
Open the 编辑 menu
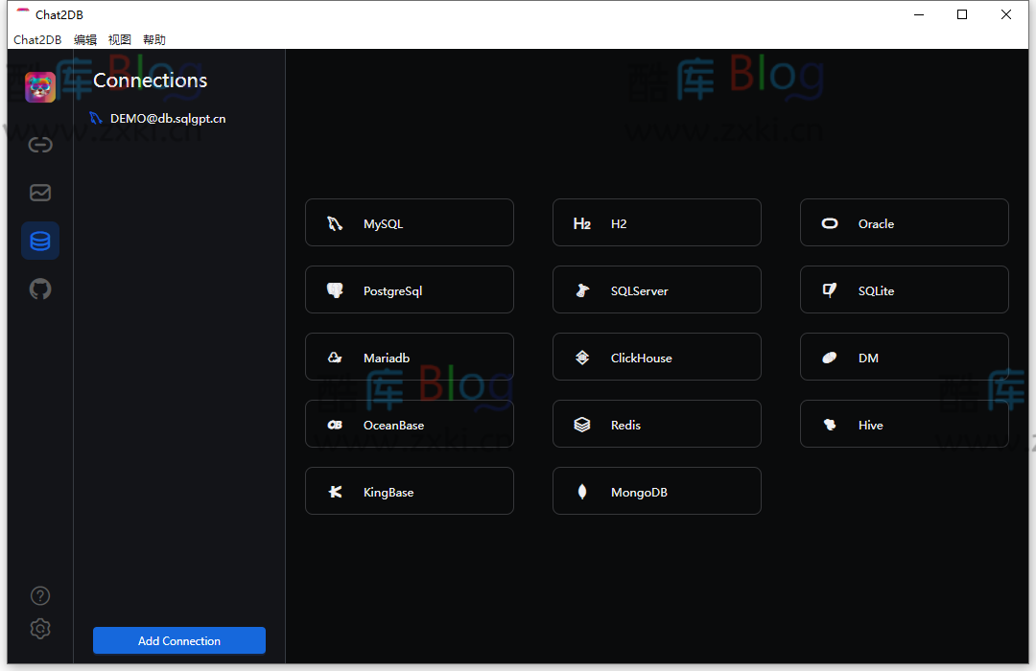tap(84, 39)
